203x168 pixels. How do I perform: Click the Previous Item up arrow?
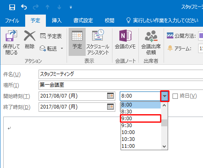pos(48,7)
